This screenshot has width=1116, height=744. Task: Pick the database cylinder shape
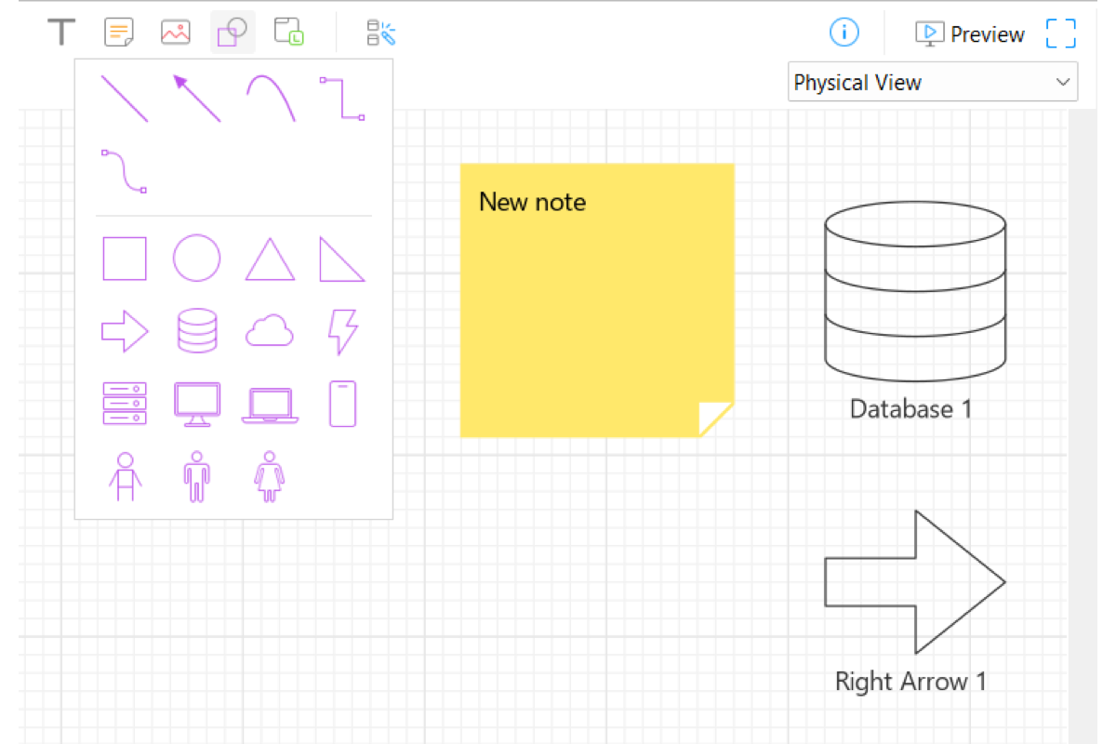[196, 331]
